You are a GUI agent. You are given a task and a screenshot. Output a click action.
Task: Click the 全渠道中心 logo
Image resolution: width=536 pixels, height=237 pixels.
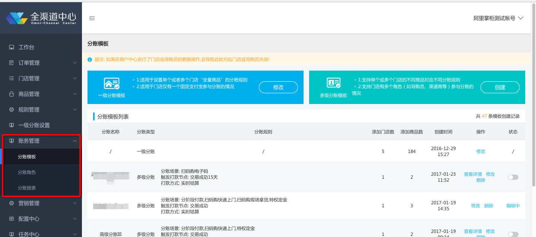click(41, 18)
